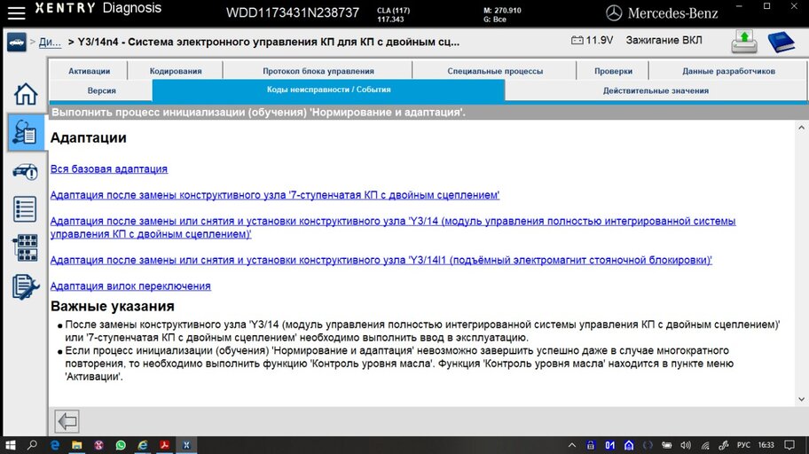Open adaptation link for Y3/14l1 parking lock solenoid
Screen dimensions: 809x454
pyautogui.click(x=381, y=260)
